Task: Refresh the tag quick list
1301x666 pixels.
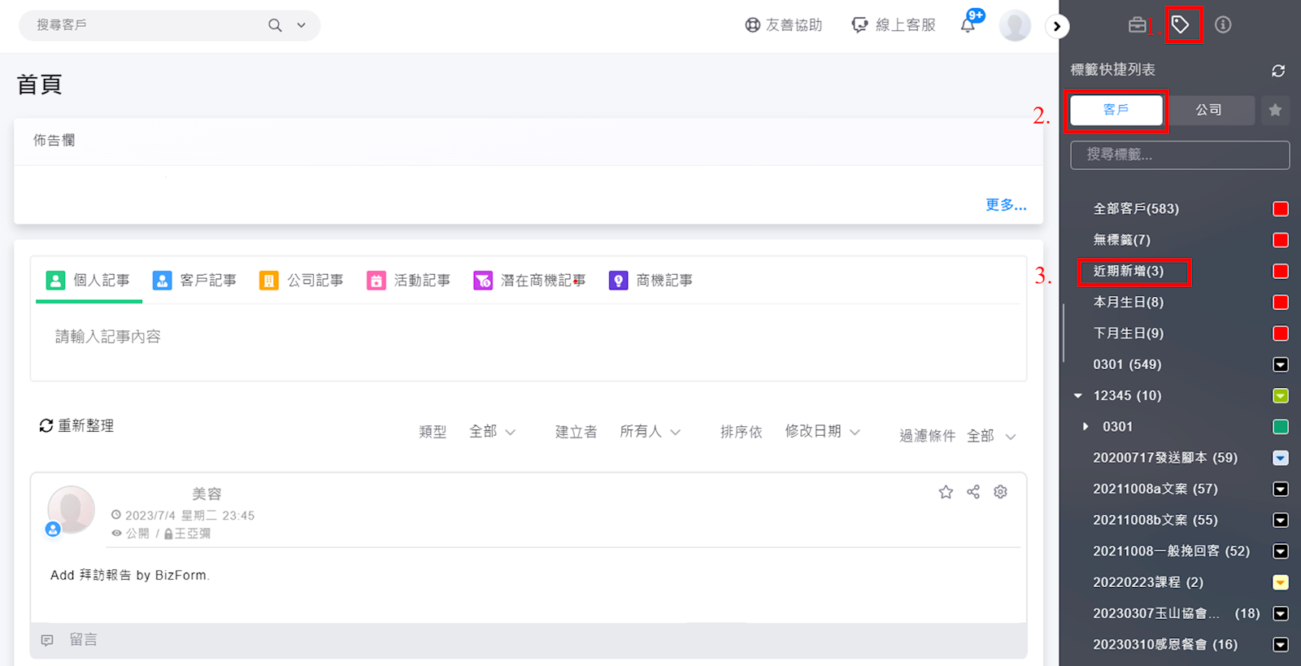Action: pos(1277,71)
